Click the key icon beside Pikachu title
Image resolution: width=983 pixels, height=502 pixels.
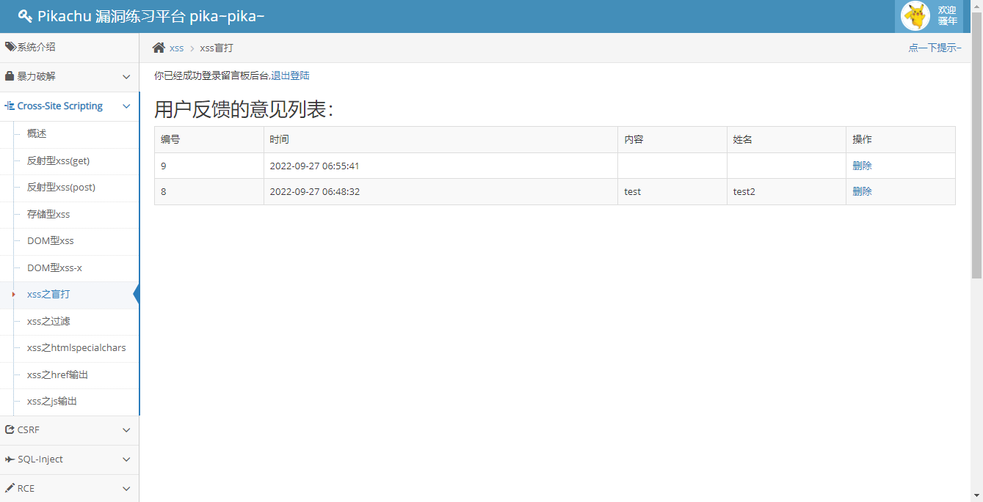pos(25,16)
